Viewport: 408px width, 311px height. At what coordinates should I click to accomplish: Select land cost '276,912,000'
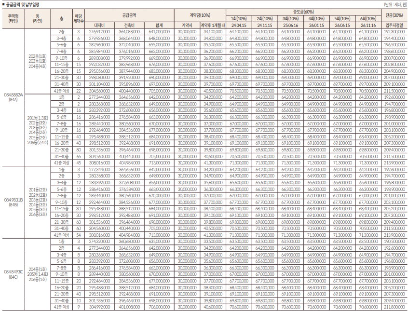click(x=99, y=32)
